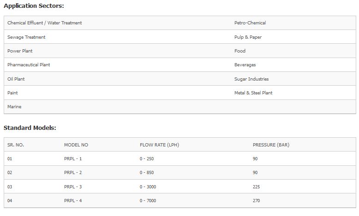Select the Beverages sector cell
The width and height of the screenshot is (359, 216).
245,65
